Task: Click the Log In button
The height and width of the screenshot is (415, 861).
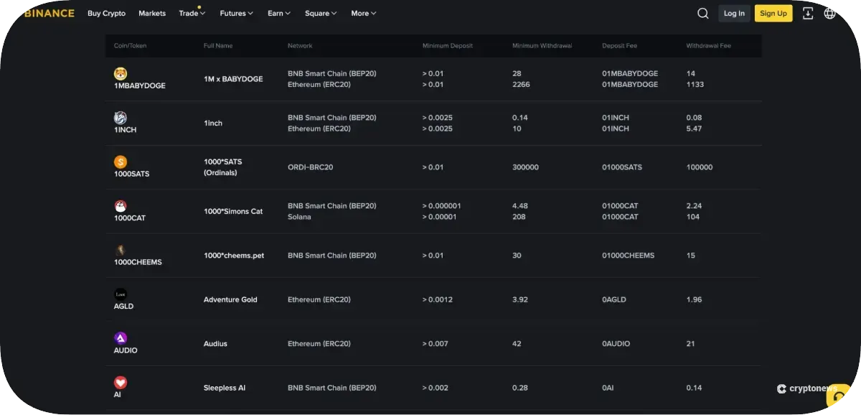Action: tap(734, 13)
